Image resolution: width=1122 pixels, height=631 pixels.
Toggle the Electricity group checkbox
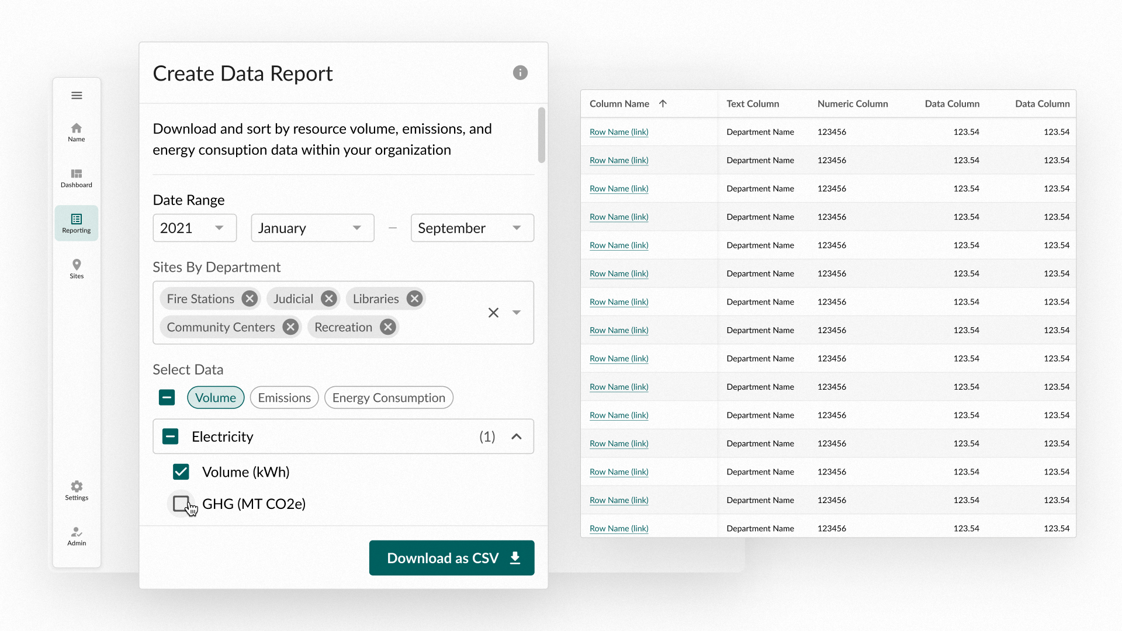pos(170,436)
